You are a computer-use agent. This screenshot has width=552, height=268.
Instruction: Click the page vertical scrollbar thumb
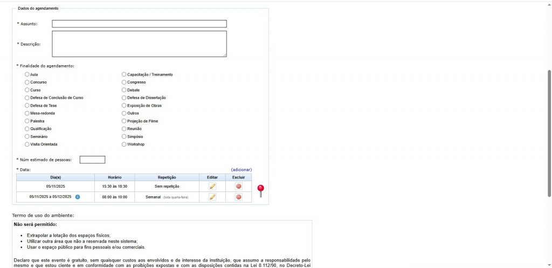(549, 133)
